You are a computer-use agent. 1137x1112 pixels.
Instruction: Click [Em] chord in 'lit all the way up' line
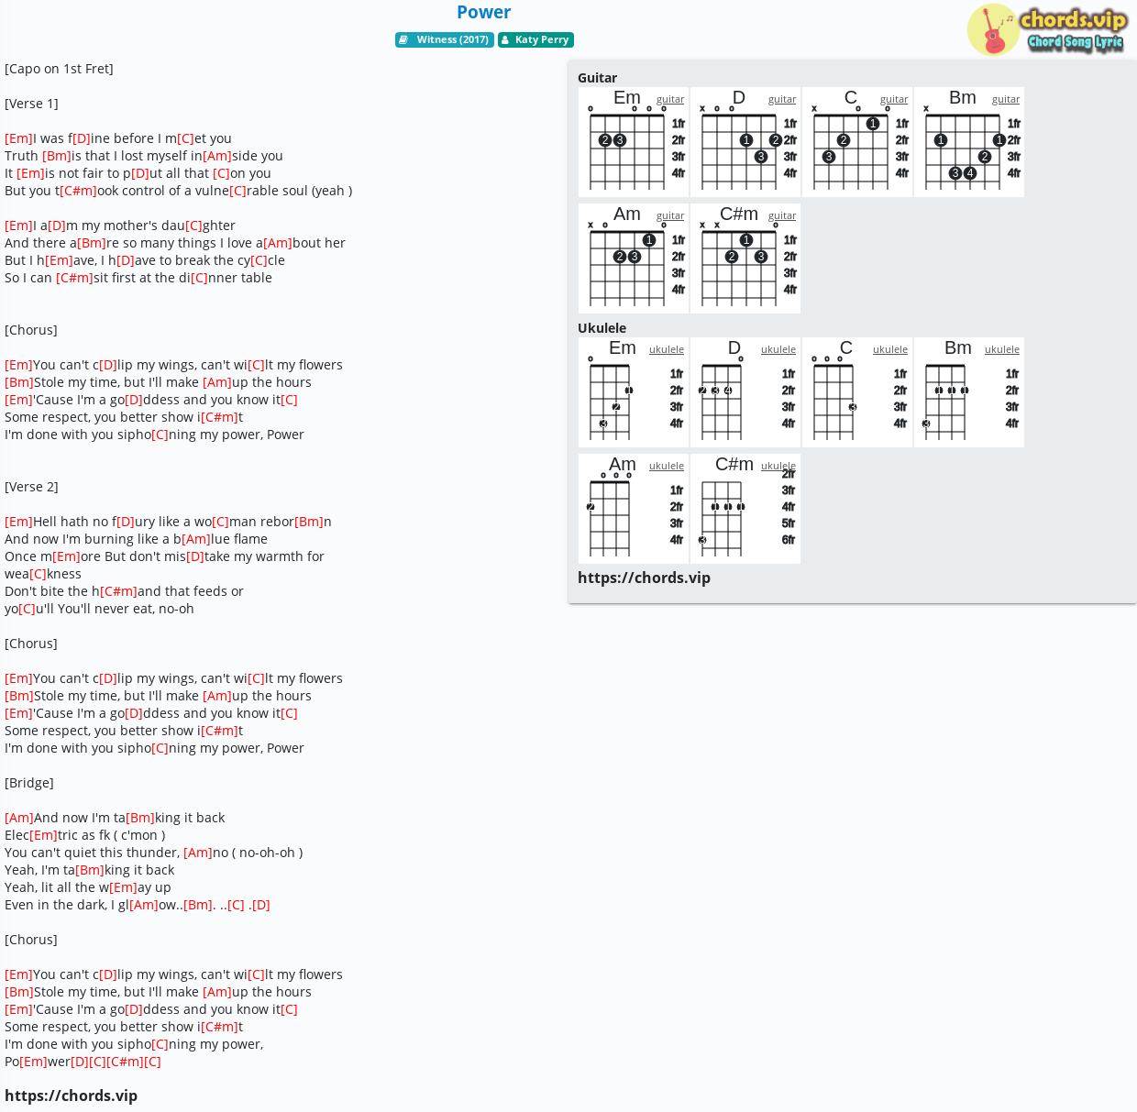coord(123,887)
